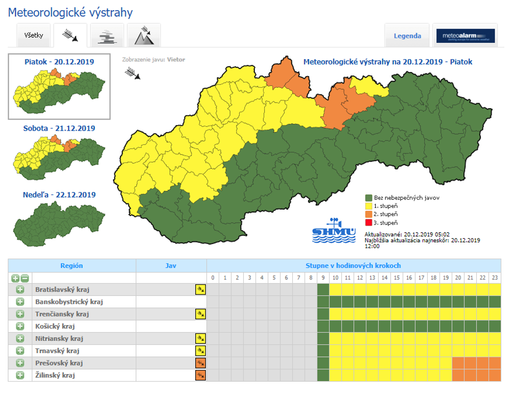Click orange wind icon for Žilinský kraj
Image resolution: width=511 pixels, height=396 pixels.
(200, 375)
